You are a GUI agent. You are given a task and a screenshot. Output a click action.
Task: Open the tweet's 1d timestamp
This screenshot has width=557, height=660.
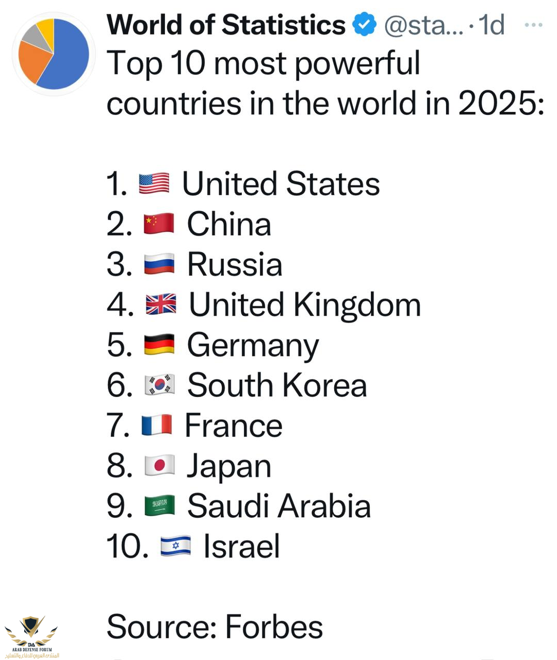[492, 25]
